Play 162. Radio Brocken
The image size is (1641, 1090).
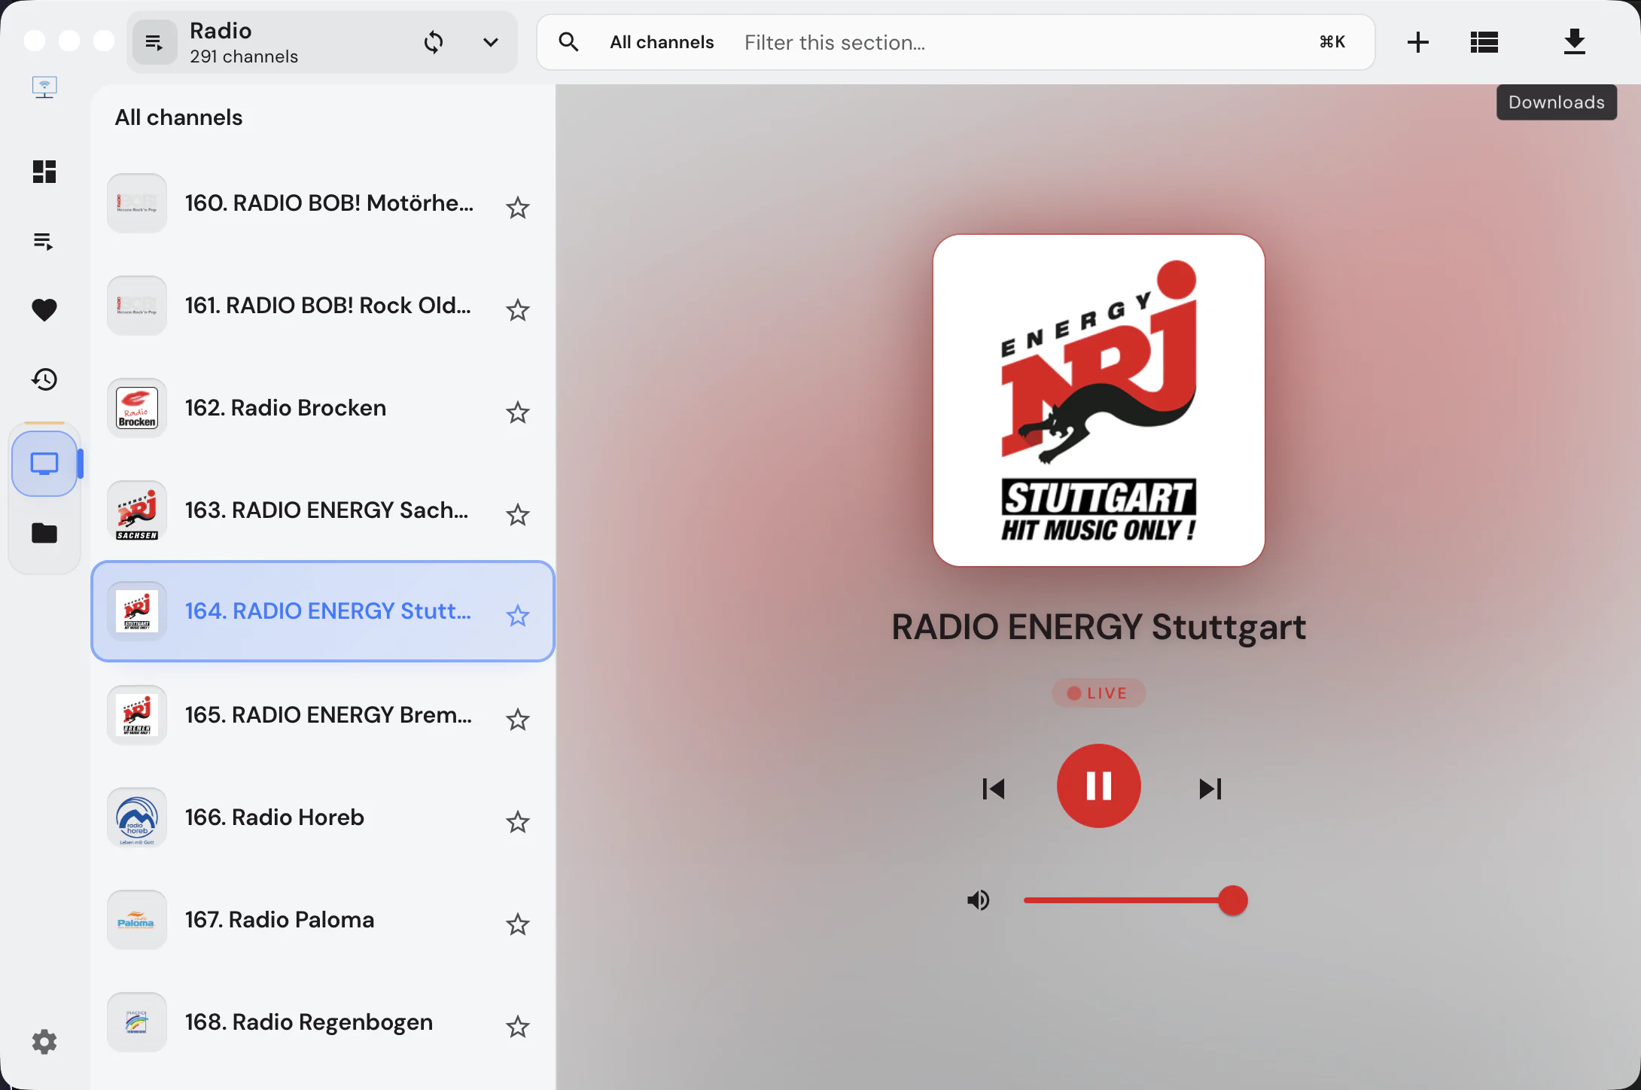pyautogui.click(x=323, y=408)
